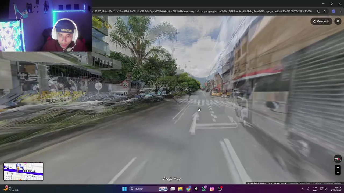The image size is (344, 193).
Task: Open the Windows Start menu
Action: tap(124, 189)
